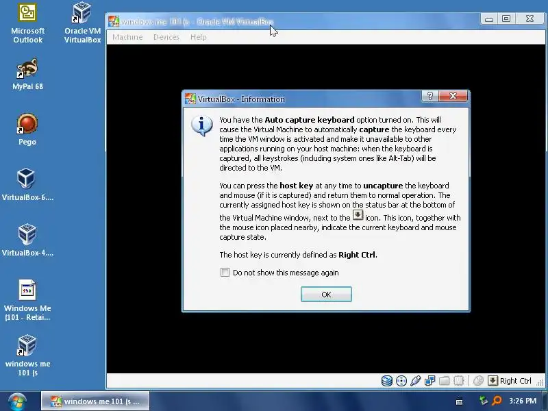548x411 pixels.
Task: Check 'Do not show this message again'
Action: (225, 272)
